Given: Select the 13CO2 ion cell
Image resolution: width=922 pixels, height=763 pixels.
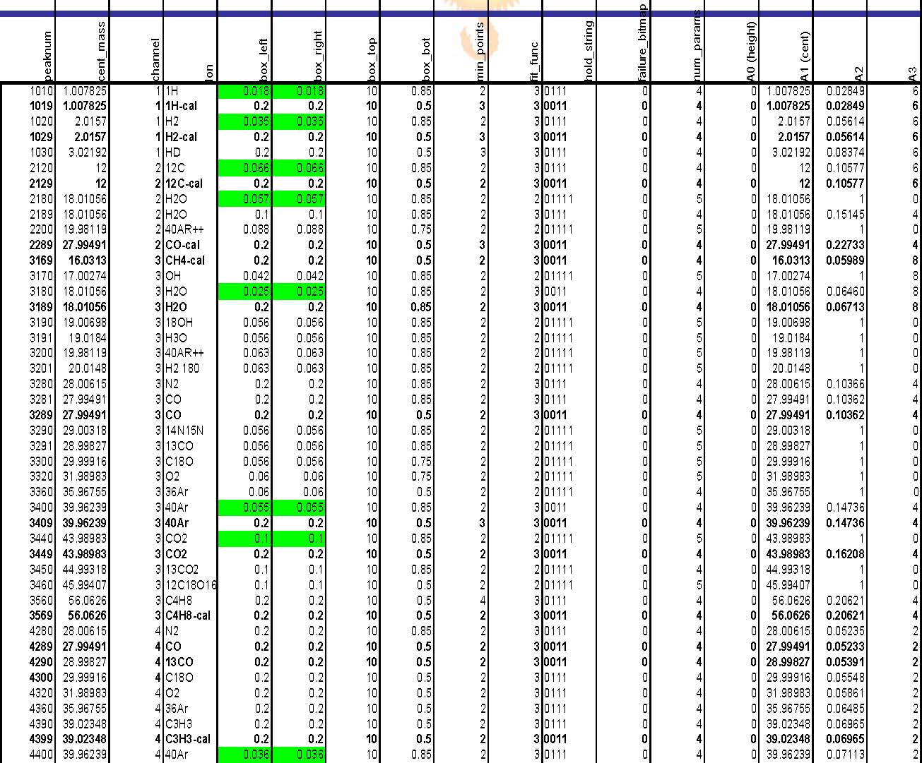Looking at the screenshot, I should point(182,570).
